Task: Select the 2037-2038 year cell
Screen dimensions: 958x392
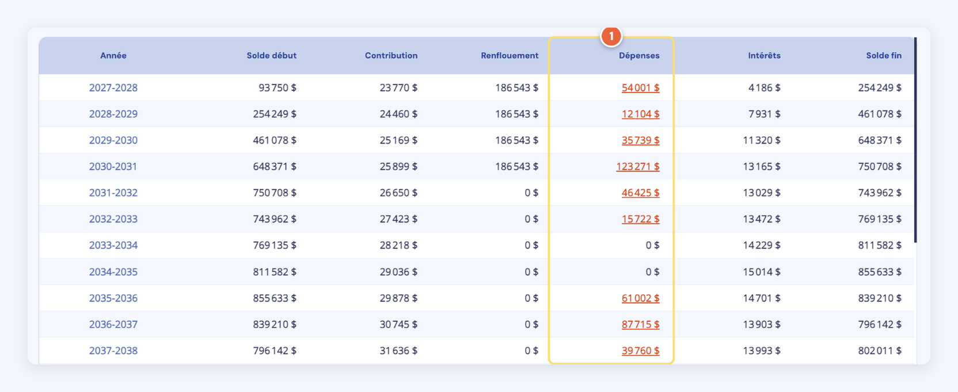Action: pyautogui.click(x=113, y=351)
